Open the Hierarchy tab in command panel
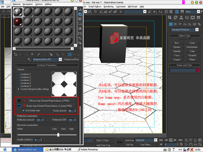203x152 pixels. 181,17
